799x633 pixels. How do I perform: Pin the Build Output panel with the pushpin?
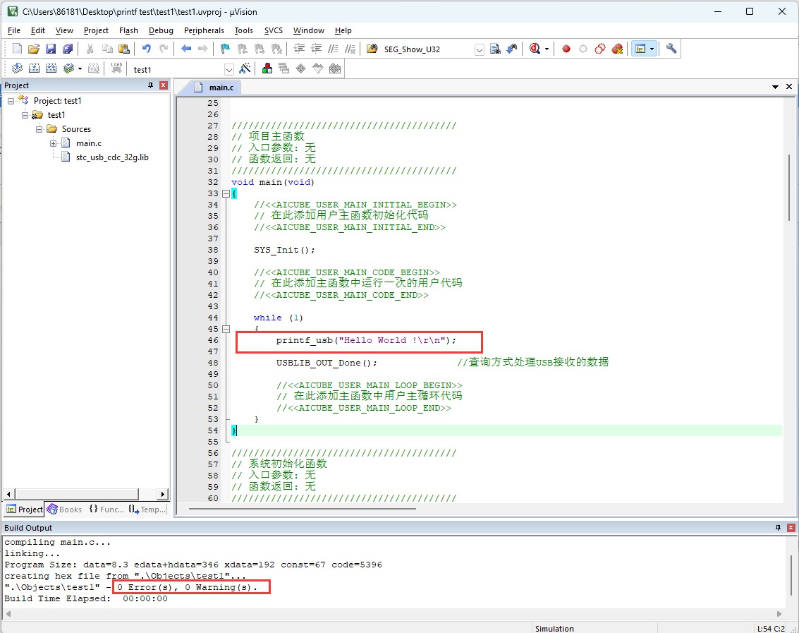(x=778, y=528)
